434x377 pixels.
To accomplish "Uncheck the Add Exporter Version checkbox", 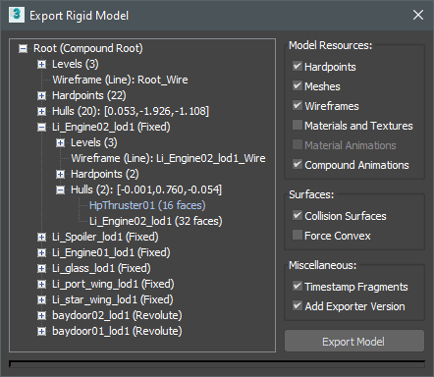I will pyautogui.click(x=298, y=306).
